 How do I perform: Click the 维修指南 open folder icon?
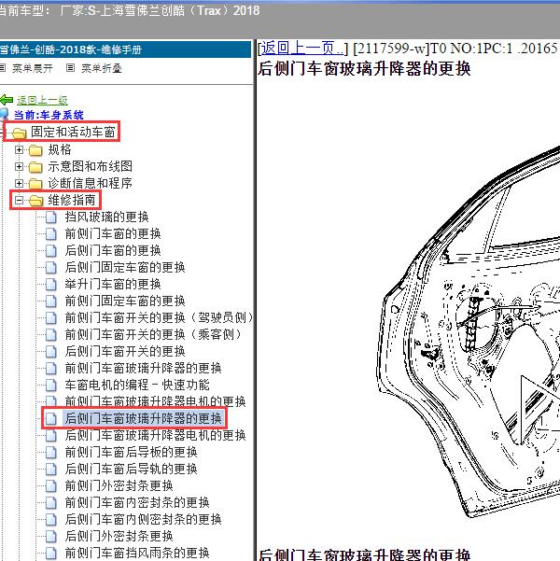click(35, 201)
